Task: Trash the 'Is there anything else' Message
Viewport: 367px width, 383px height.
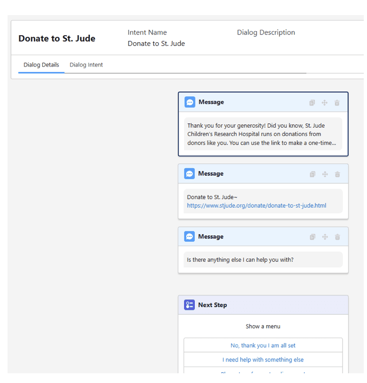Action: coord(337,237)
